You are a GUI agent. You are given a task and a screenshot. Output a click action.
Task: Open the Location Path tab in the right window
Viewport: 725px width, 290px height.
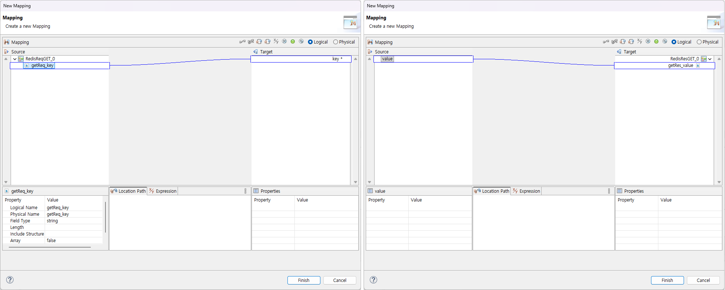(492, 191)
